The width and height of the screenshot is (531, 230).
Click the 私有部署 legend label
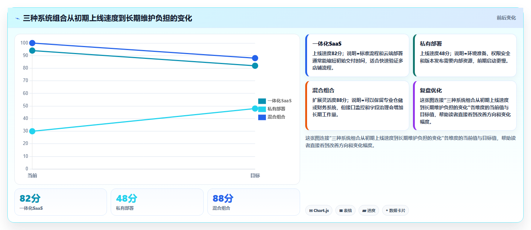pos(277,109)
